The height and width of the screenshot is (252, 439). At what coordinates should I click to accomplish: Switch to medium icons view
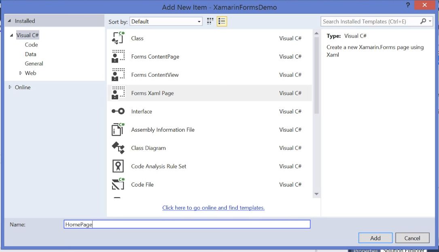[210, 21]
